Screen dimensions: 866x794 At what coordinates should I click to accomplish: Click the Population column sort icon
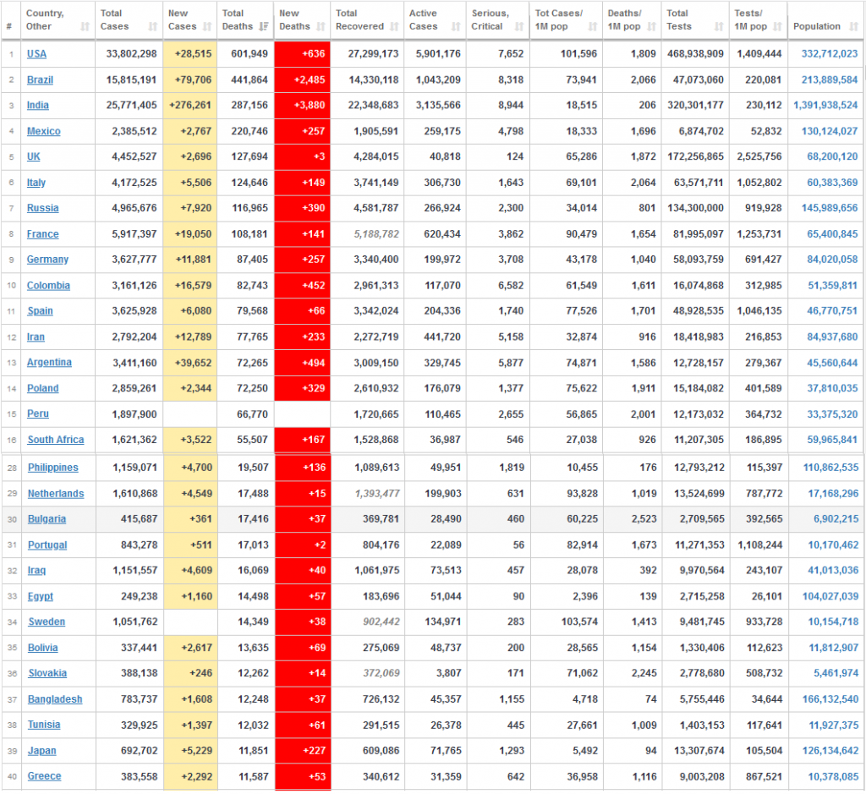tap(852, 27)
